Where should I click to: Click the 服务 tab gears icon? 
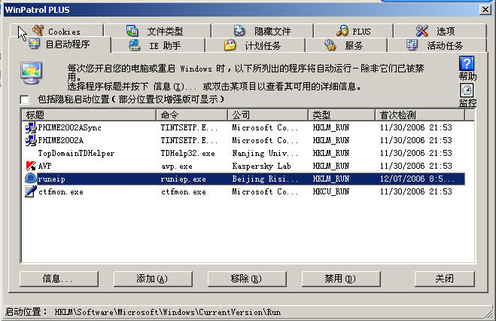coord(330,45)
